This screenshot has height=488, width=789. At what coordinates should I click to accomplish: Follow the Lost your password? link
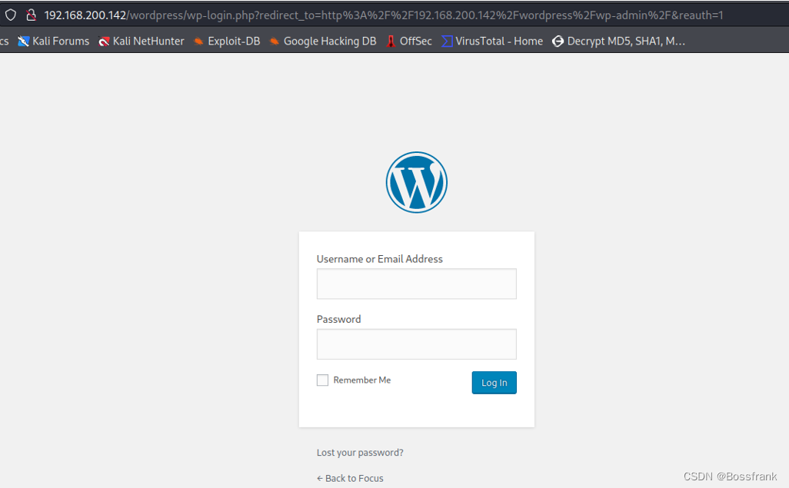[x=360, y=453]
